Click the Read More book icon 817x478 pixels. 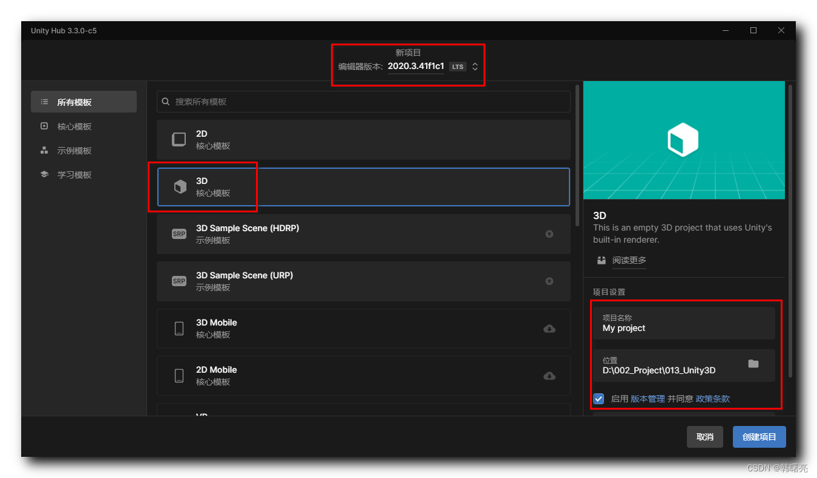[602, 260]
